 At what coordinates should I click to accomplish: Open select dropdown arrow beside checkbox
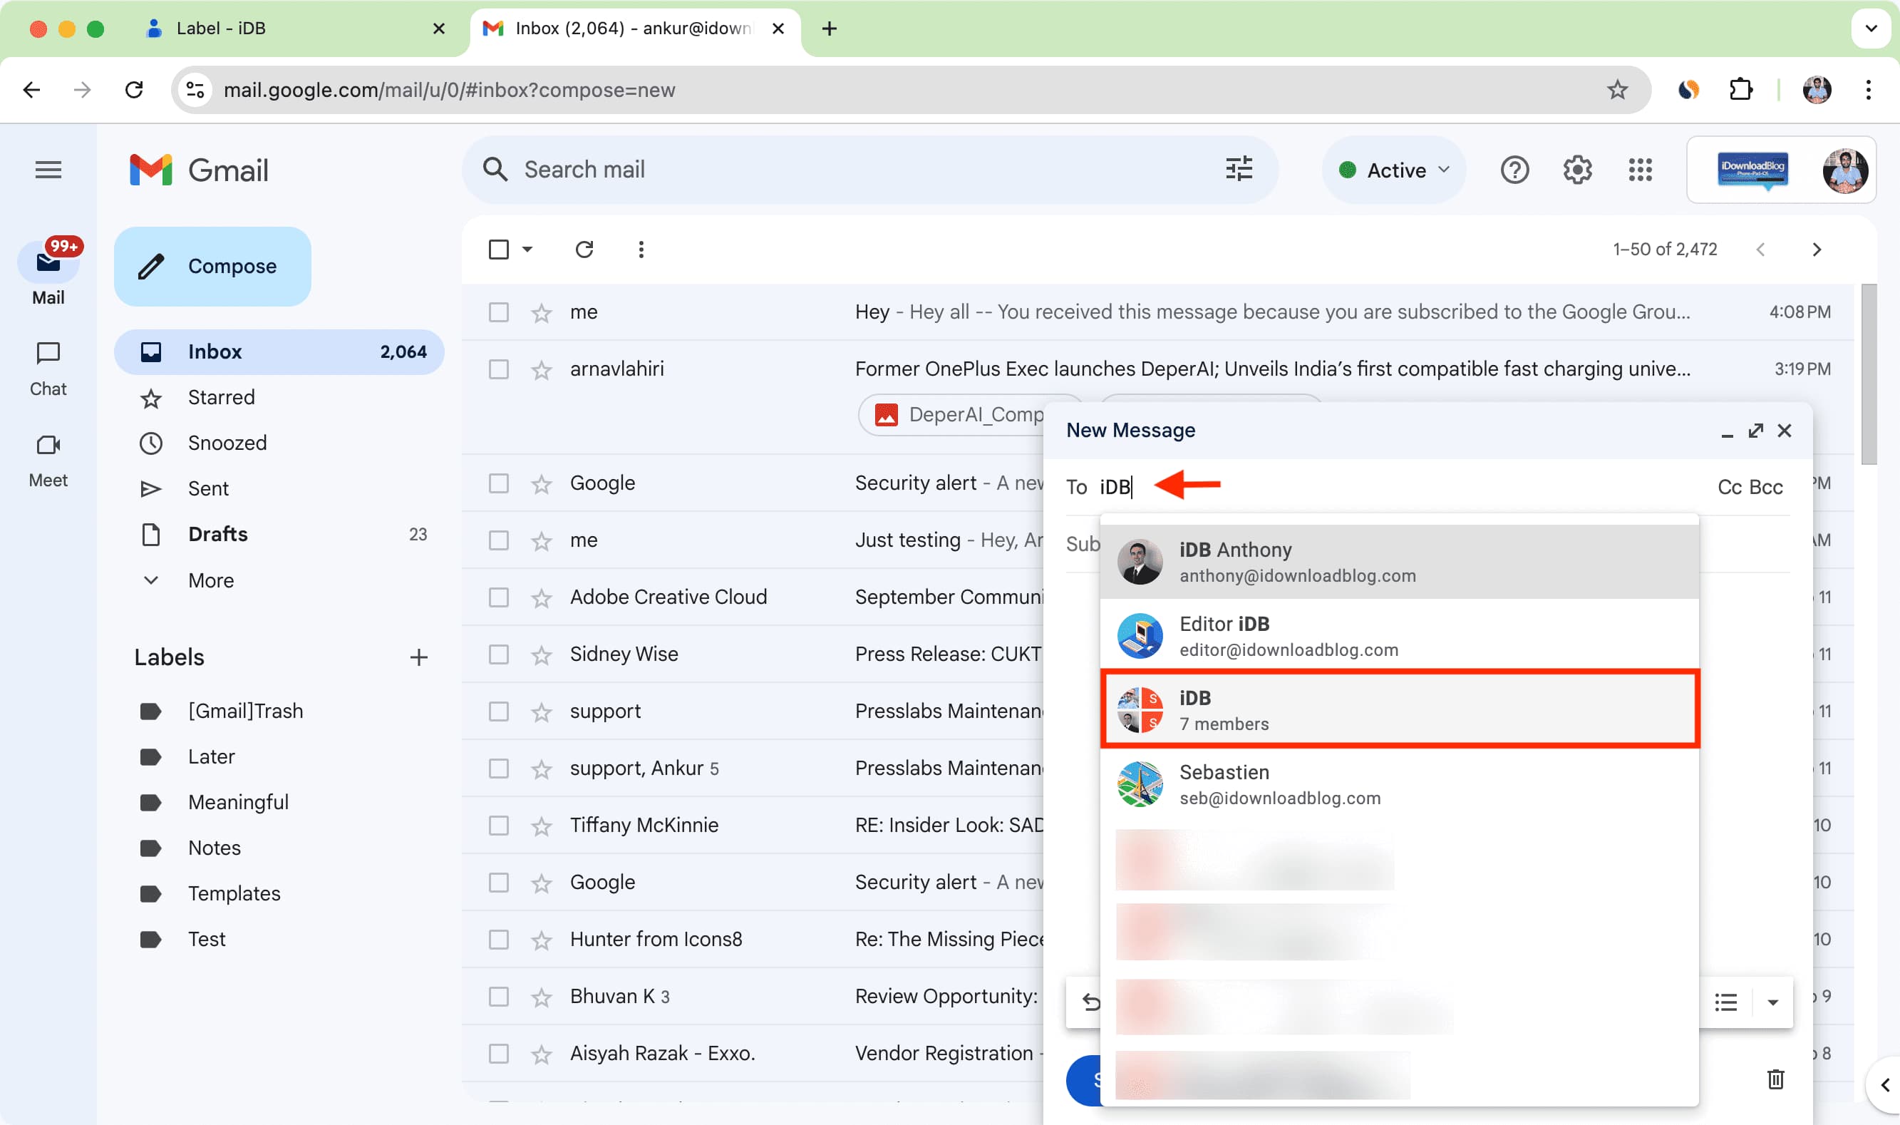527,250
